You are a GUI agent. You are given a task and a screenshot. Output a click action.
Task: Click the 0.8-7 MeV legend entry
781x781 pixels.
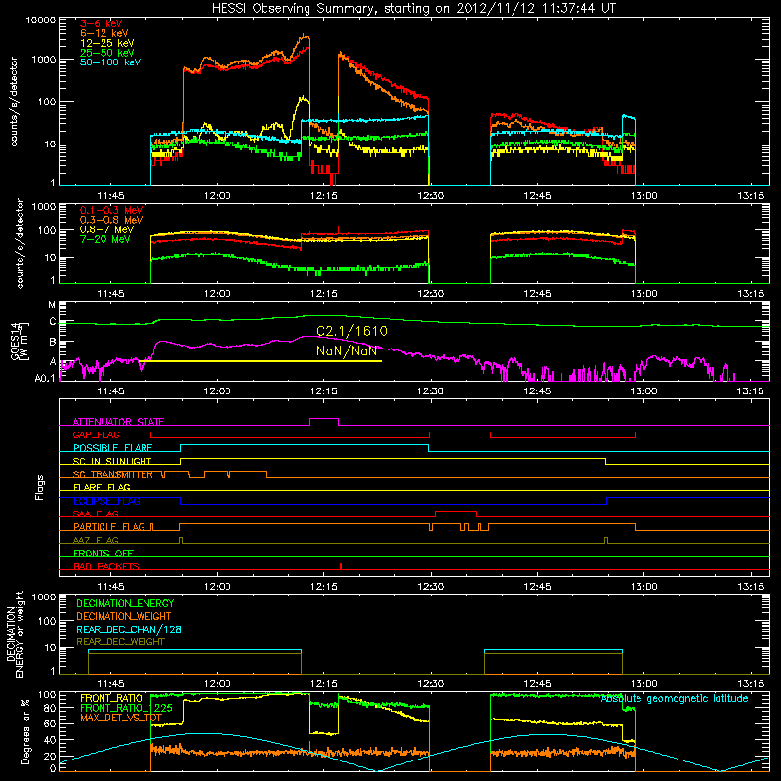coord(106,229)
